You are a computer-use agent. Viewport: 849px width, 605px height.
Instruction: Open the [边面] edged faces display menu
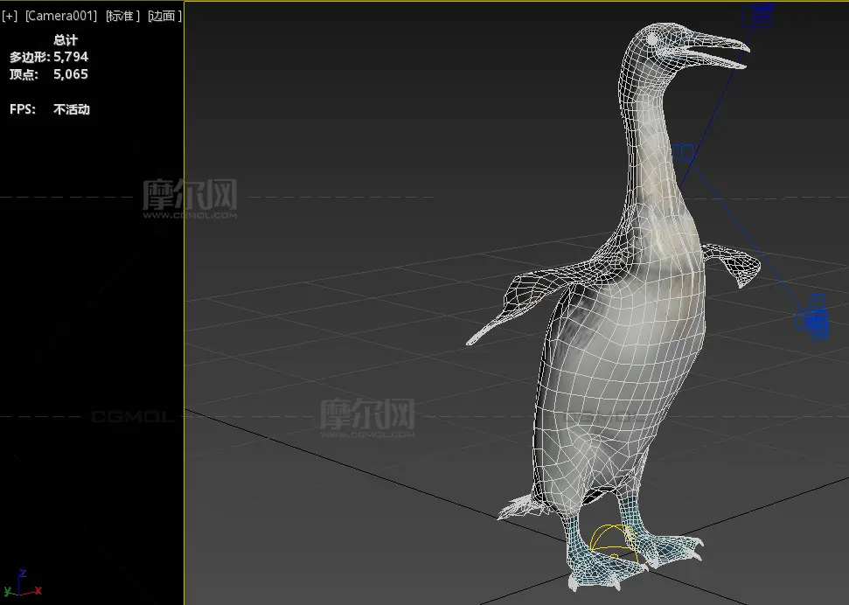point(164,16)
